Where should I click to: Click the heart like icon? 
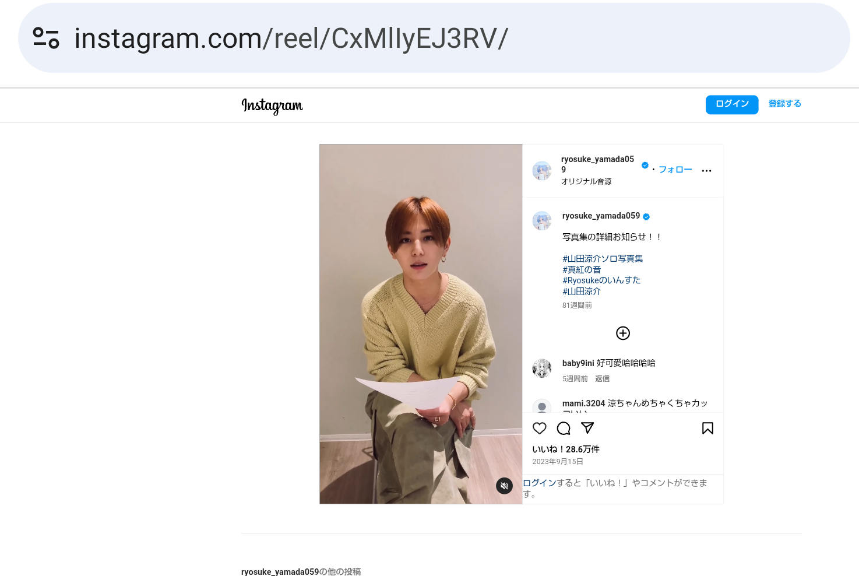tap(540, 429)
